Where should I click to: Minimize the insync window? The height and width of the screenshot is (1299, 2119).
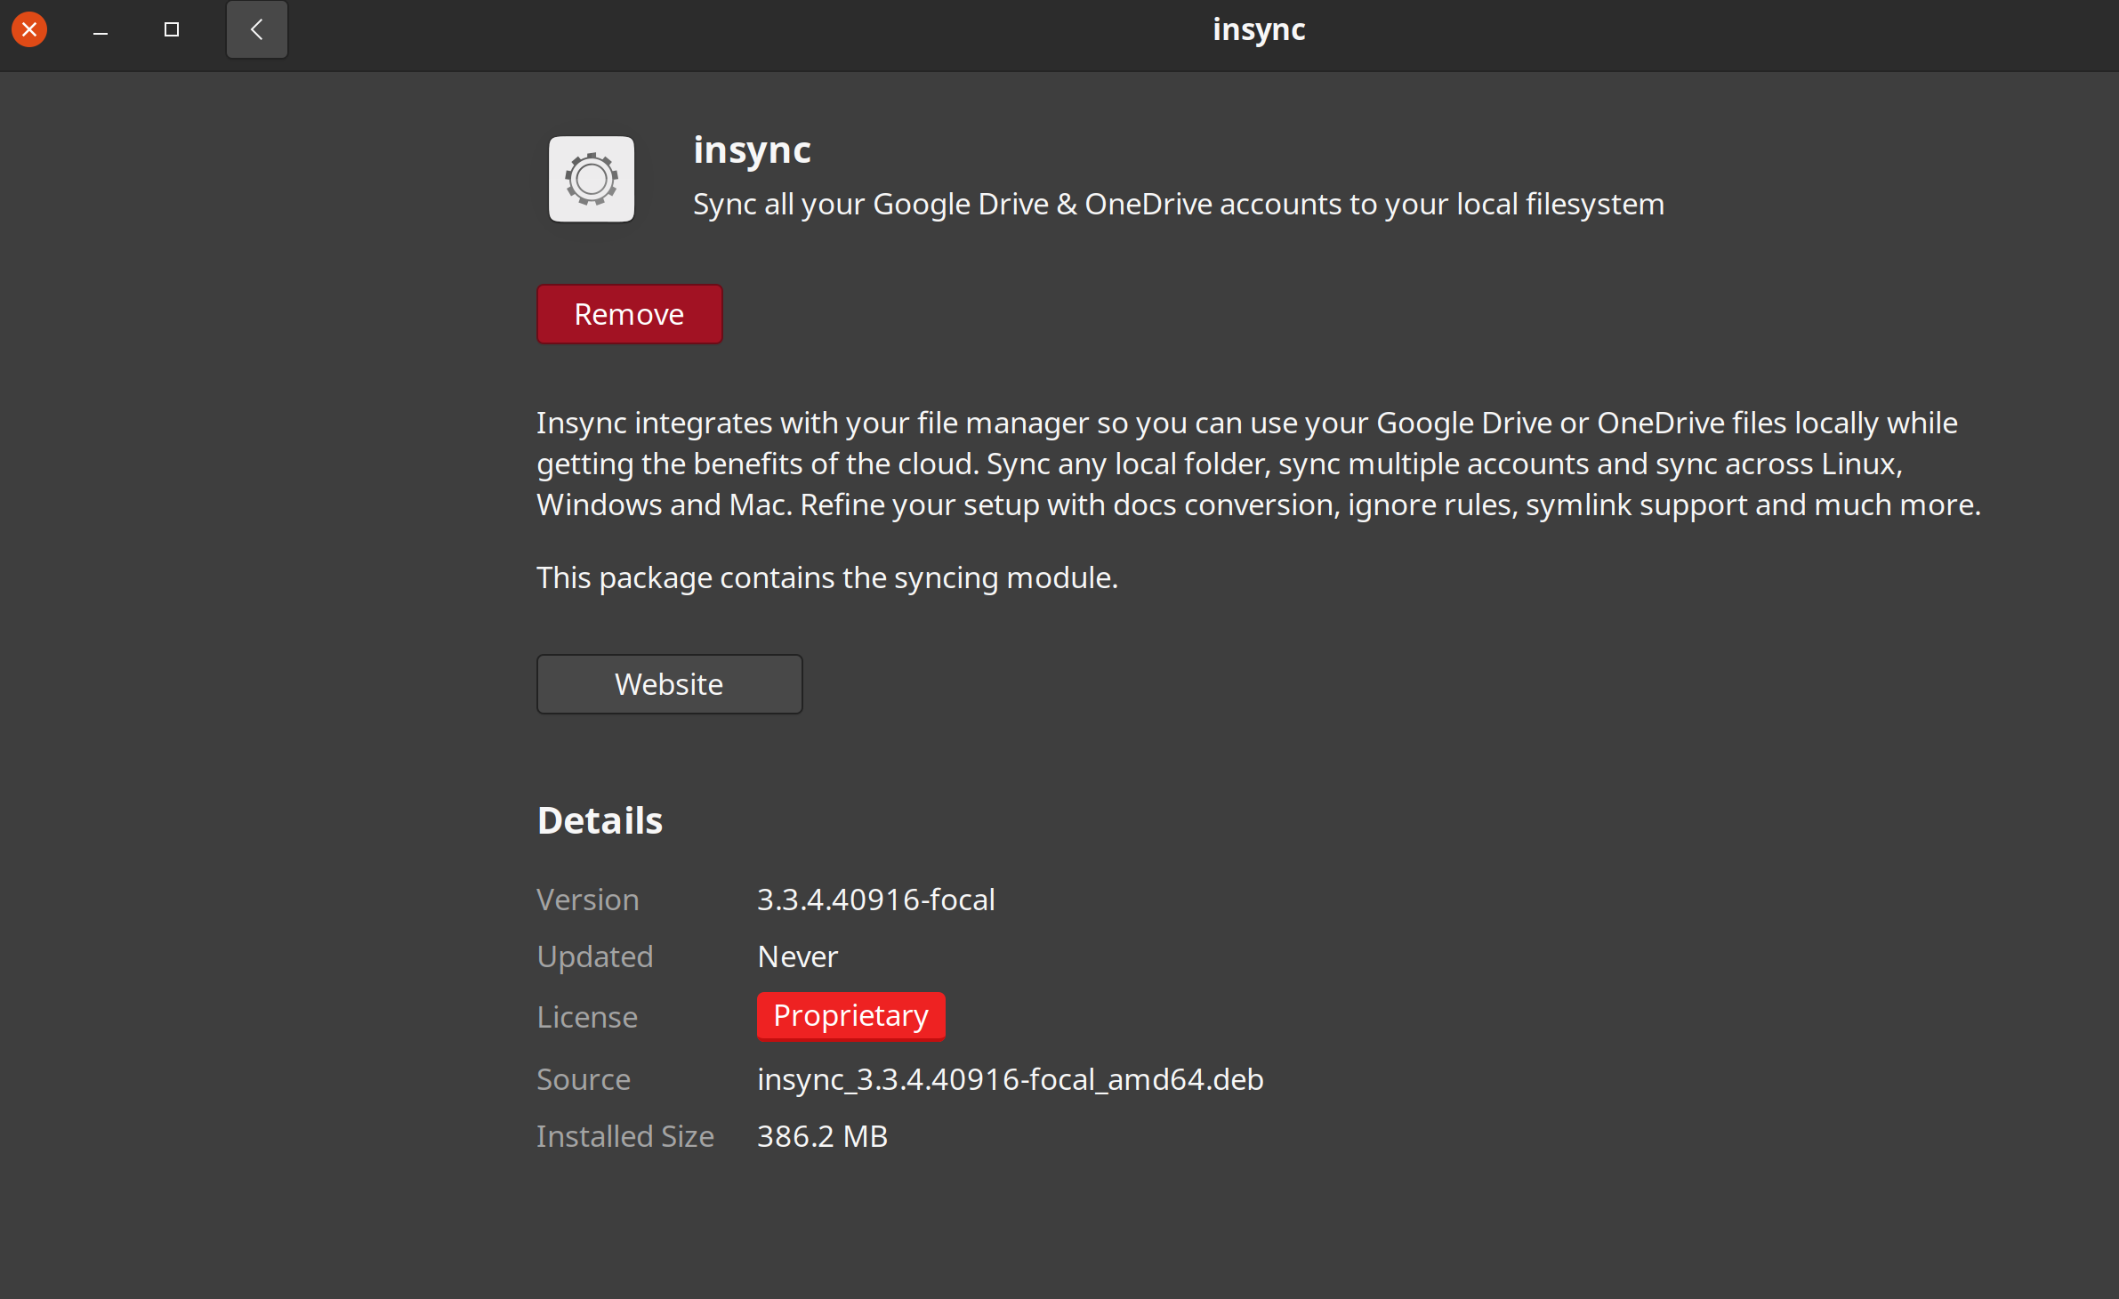(x=101, y=29)
